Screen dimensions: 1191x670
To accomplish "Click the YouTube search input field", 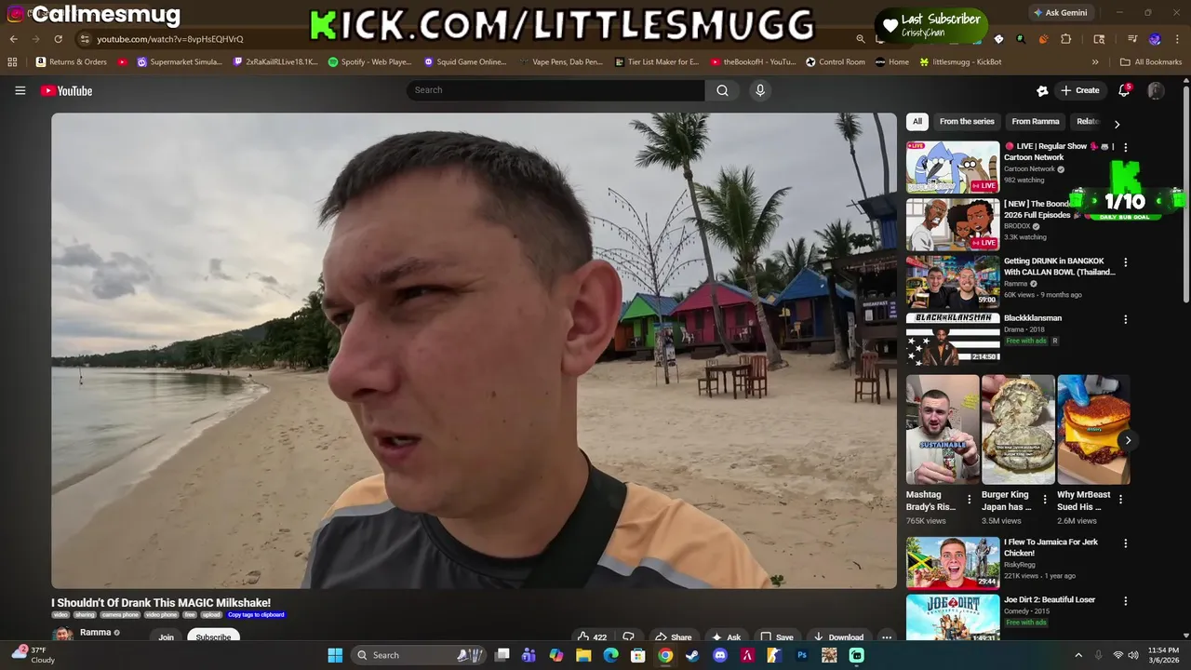I will coord(555,90).
